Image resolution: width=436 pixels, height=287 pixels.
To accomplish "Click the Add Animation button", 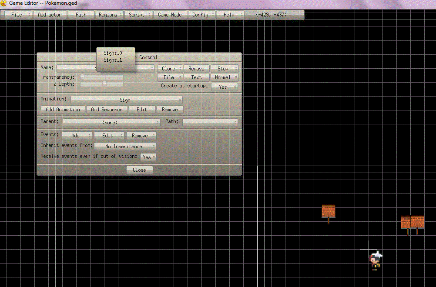I will 63,110.
